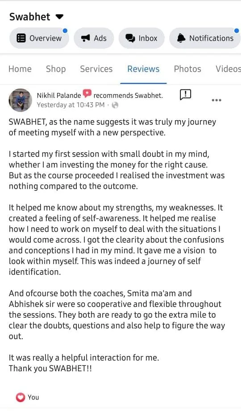Open the Videos tab
The height and width of the screenshot is (411, 241).
(228, 69)
